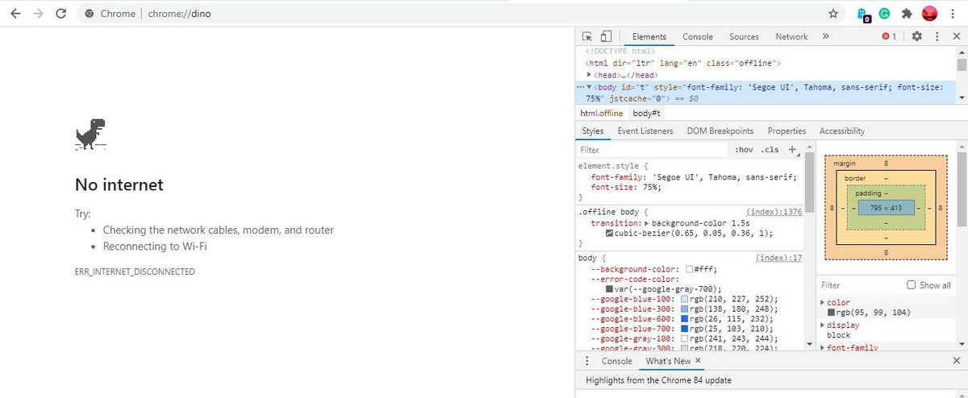
Task: Open the drawer three-dot menu
Action: point(587,361)
